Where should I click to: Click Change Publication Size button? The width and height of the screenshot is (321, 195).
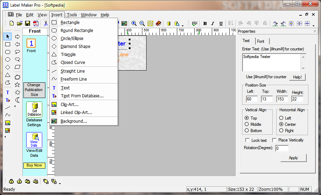[34, 90]
